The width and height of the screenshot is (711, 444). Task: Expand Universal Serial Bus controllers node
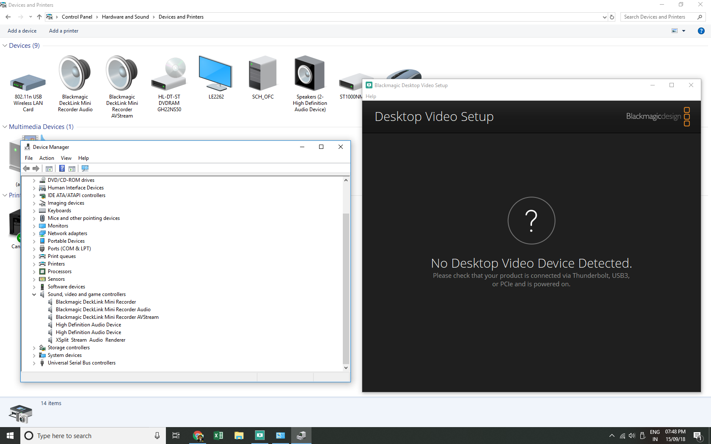tap(34, 363)
